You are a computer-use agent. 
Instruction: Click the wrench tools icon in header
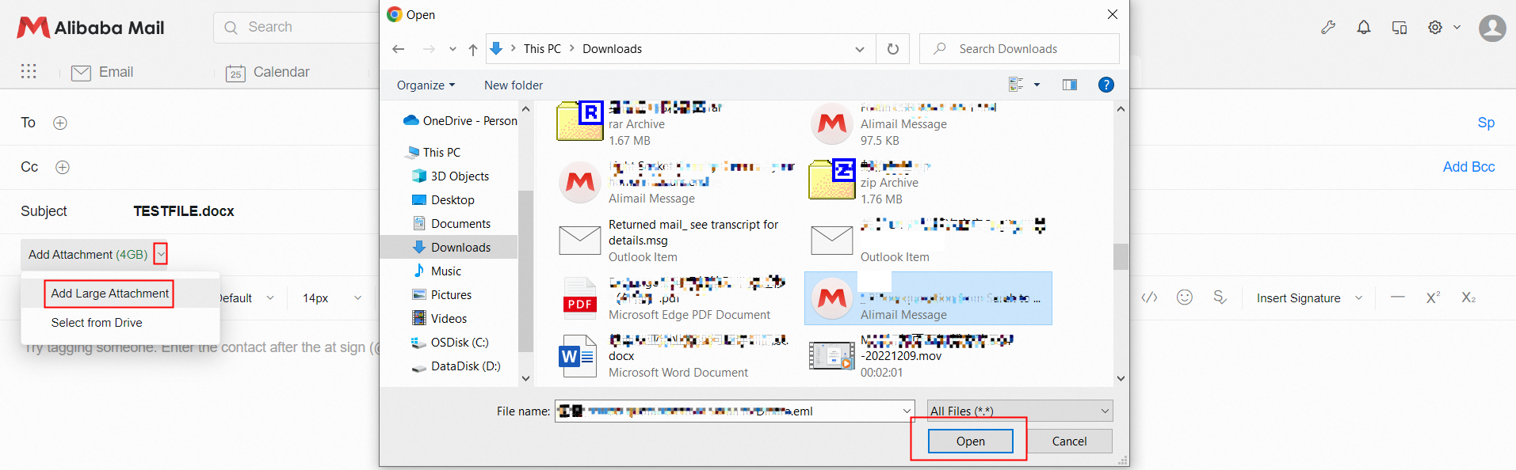point(1328,28)
